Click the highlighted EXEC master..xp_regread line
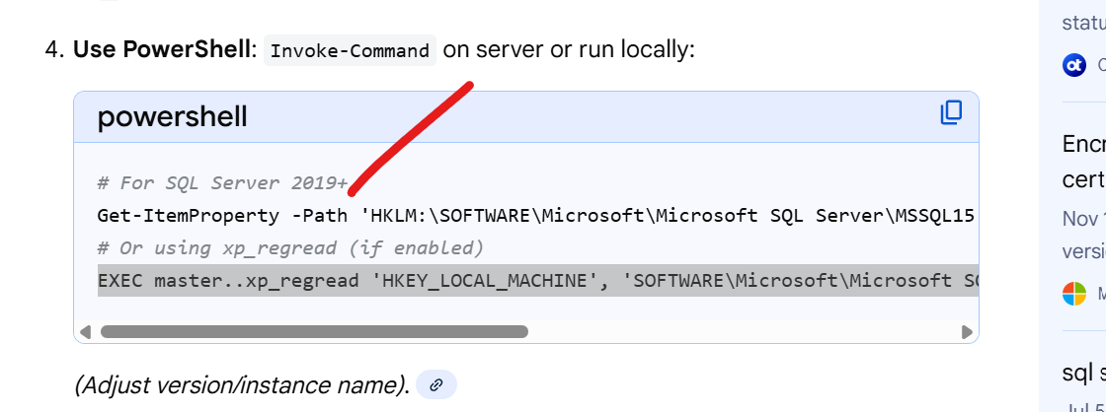 [x=537, y=280]
